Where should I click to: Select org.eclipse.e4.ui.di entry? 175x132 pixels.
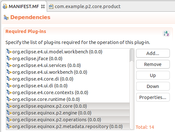pyautogui.click(x=68, y=86)
